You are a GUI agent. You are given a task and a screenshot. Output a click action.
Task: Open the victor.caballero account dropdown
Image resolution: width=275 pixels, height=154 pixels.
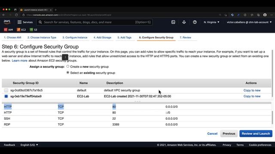249,22
